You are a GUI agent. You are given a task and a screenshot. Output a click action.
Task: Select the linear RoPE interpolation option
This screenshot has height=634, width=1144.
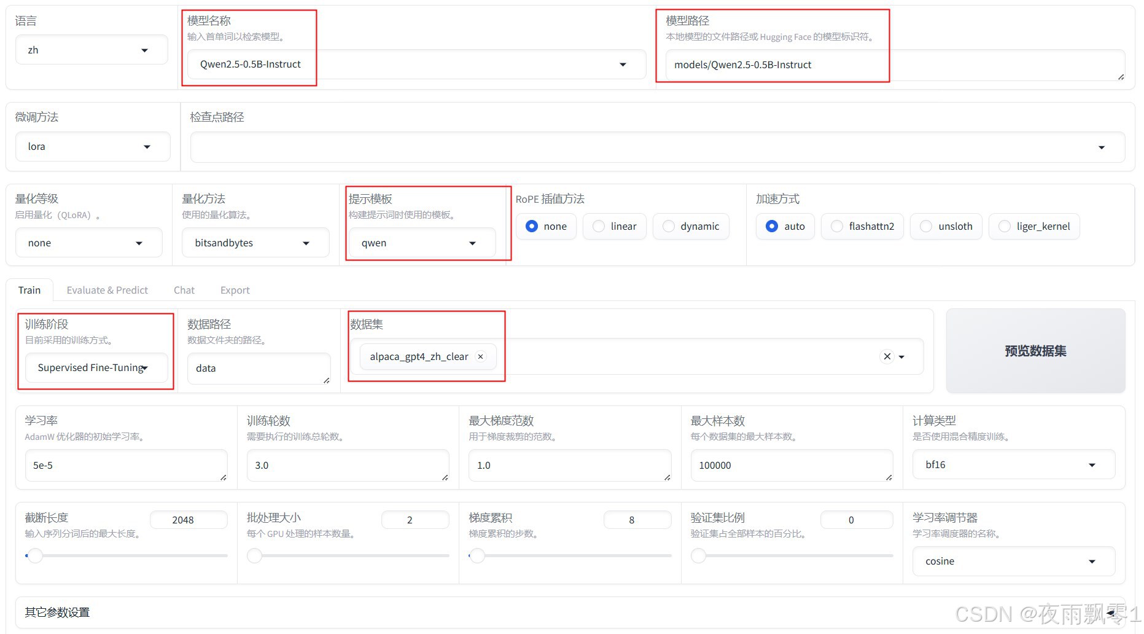pos(598,226)
